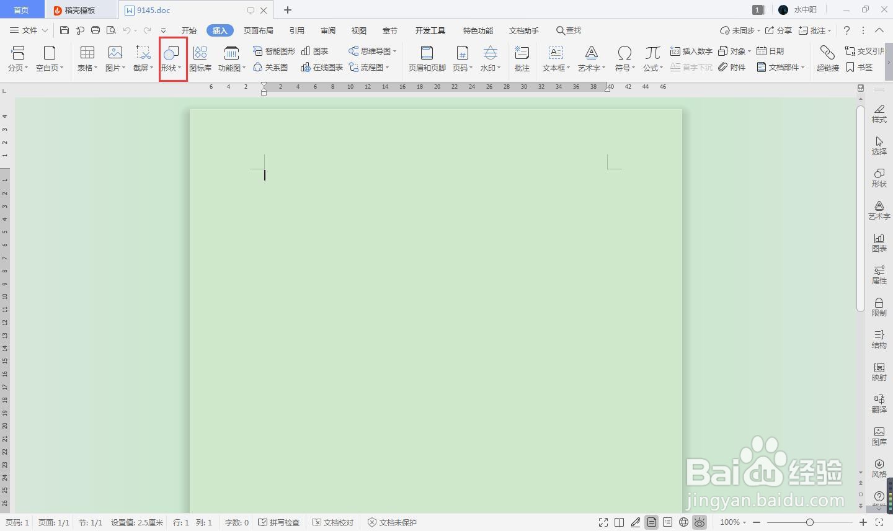Insert a formula (公式)
Viewport: 893px width, 531px height.
click(x=652, y=59)
